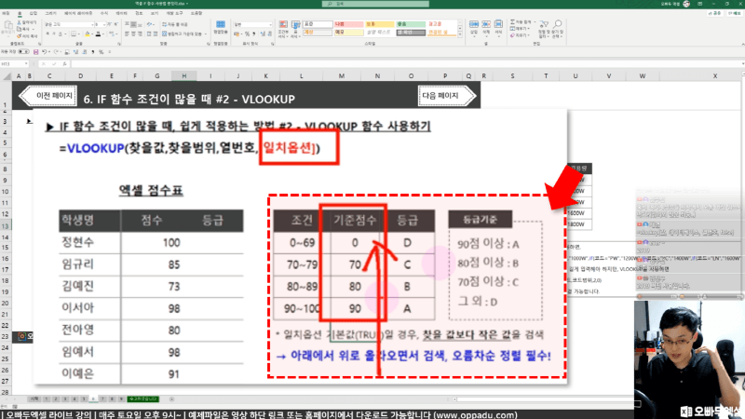This screenshot has height=419, width=745.
Task: Open the font size dropdown
Action: (104, 24)
